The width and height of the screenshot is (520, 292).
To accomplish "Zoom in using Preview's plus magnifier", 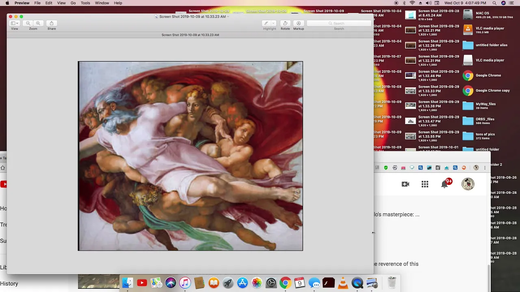I will point(38,23).
